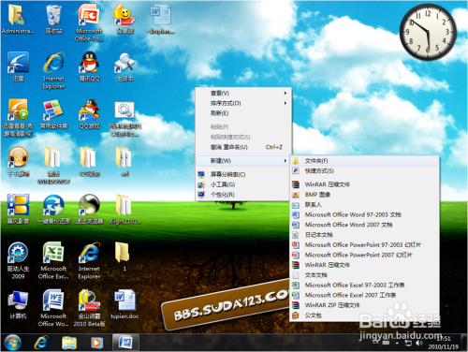Viewport: 468px width, 352px height.
Task: Create a PowerPoint 2007 幻灯片
Action: coord(365,255)
